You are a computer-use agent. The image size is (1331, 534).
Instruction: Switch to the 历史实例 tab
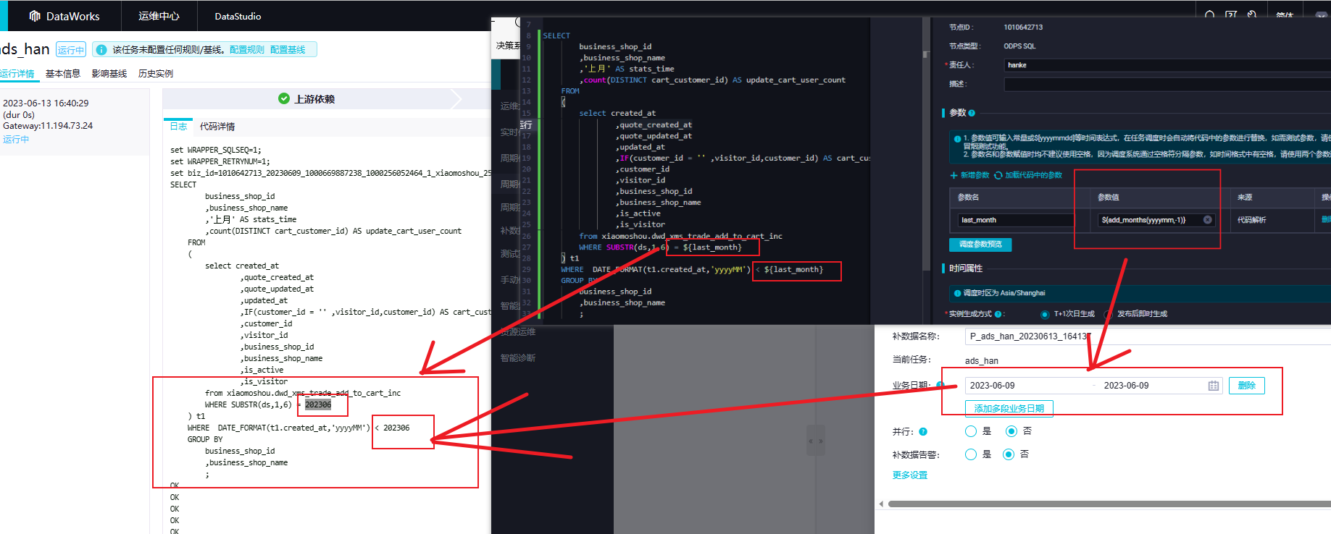156,74
